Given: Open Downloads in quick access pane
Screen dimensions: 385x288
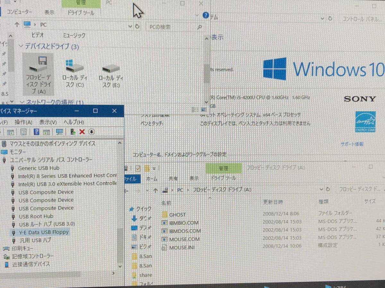Looking at the screenshot, I should [x=141, y=218].
